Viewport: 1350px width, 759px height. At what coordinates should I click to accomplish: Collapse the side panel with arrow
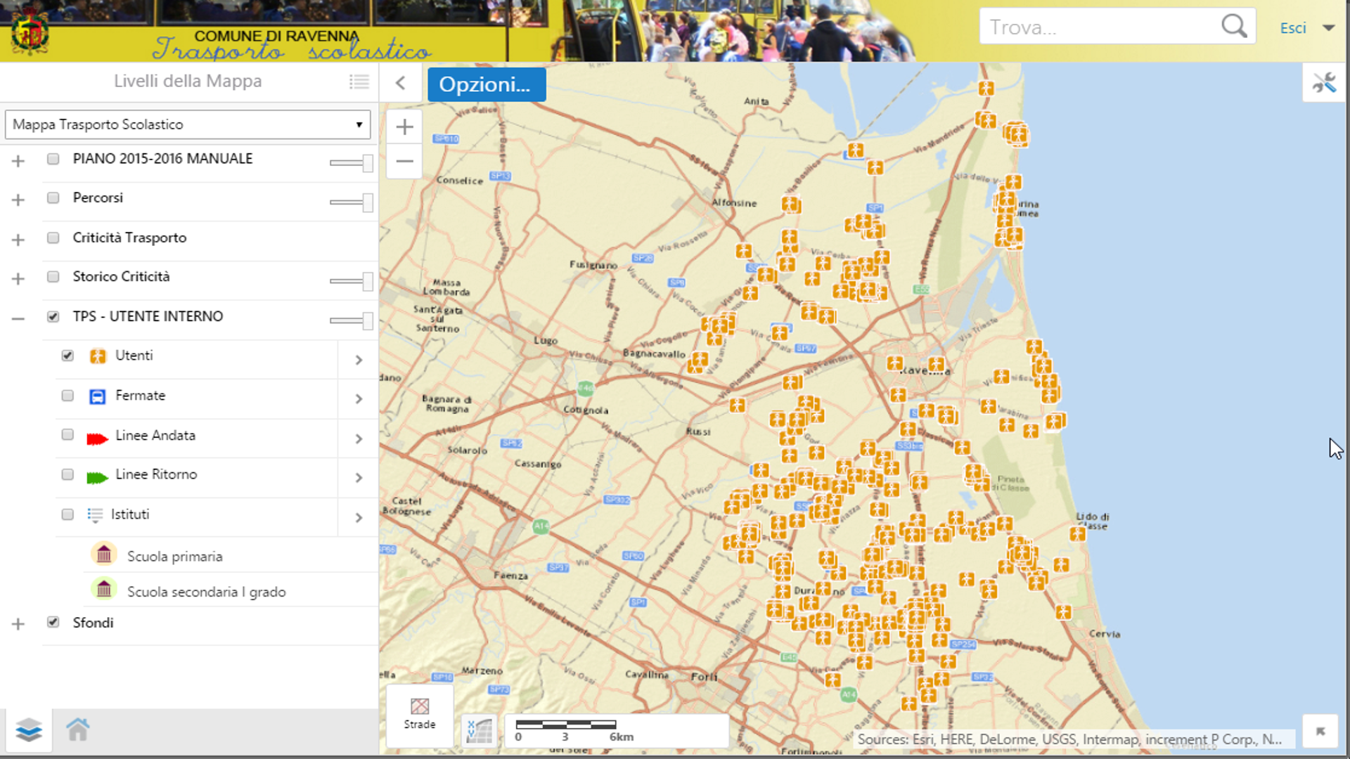pos(401,83)
